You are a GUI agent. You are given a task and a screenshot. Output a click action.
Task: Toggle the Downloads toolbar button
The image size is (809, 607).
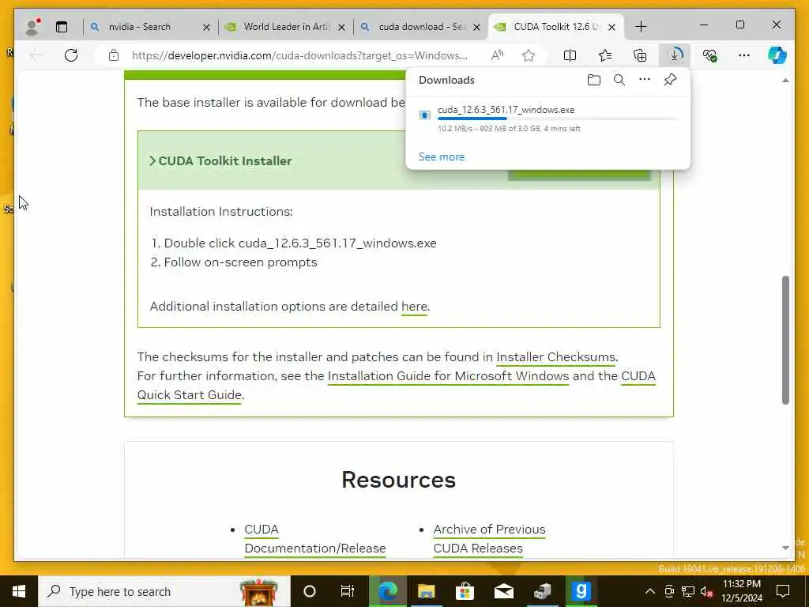point(675,55)
